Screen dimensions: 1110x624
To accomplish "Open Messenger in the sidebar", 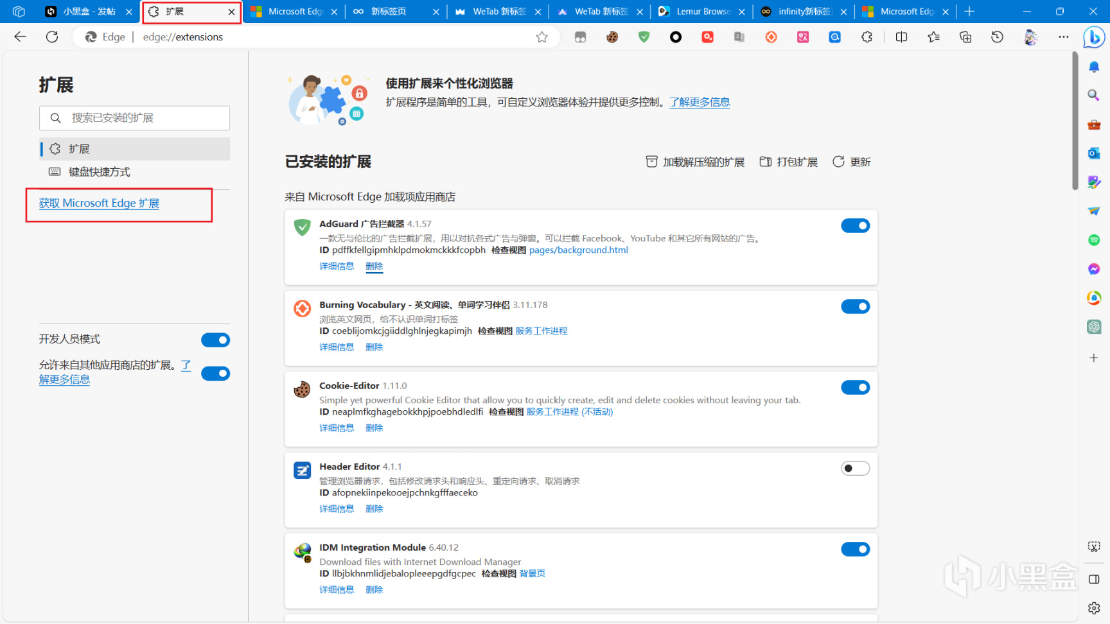I will point(1094,269).
